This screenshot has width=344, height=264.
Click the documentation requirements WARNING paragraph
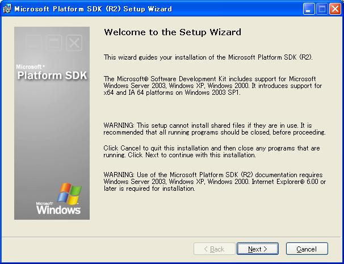[213, 181]
